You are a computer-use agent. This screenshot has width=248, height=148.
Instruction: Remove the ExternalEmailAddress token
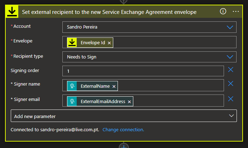[x=129, y=102]
